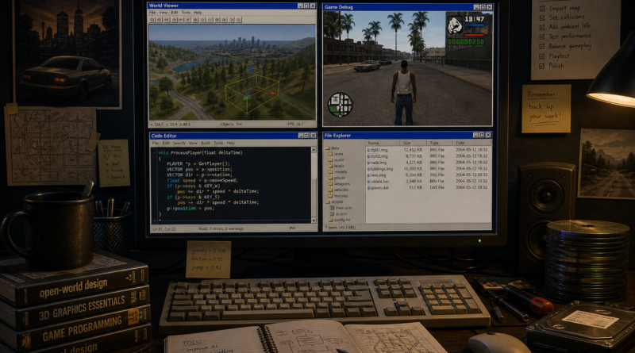Click the city01.img file icon
The image size is (635, 353).
368,150
